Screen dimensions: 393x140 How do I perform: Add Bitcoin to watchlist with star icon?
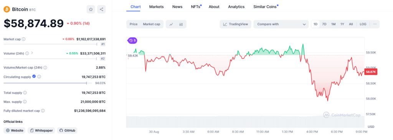tap(91, 10)
